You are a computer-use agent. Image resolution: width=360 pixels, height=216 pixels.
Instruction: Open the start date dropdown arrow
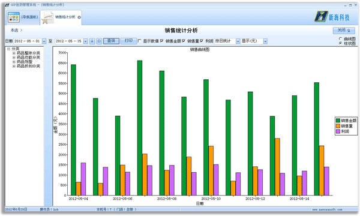[44, 41]
